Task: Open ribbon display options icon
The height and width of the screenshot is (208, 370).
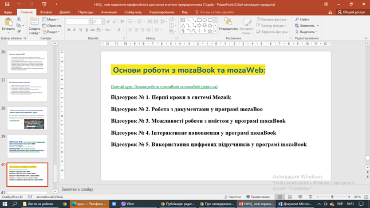Action: pos(326,4)
